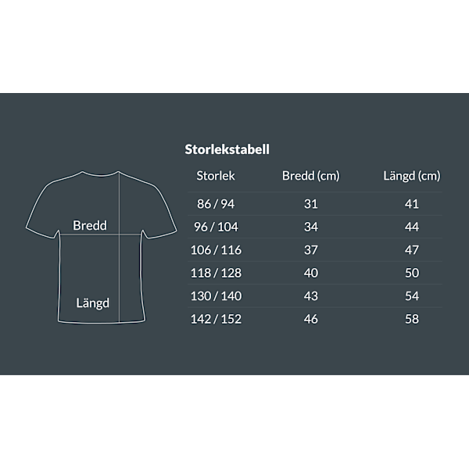Click the length value 44
The width and height of the screenshot is (469, 469).
412,227
